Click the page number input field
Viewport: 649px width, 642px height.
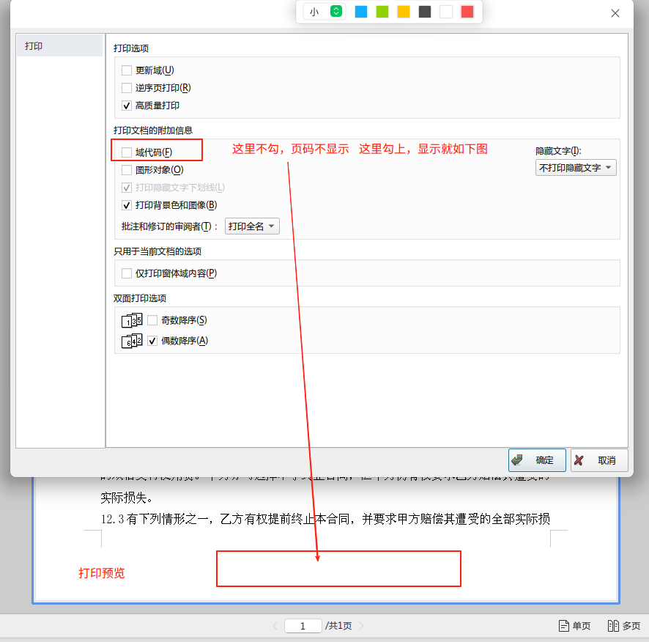pyautogui.click(x=303, y=626)
